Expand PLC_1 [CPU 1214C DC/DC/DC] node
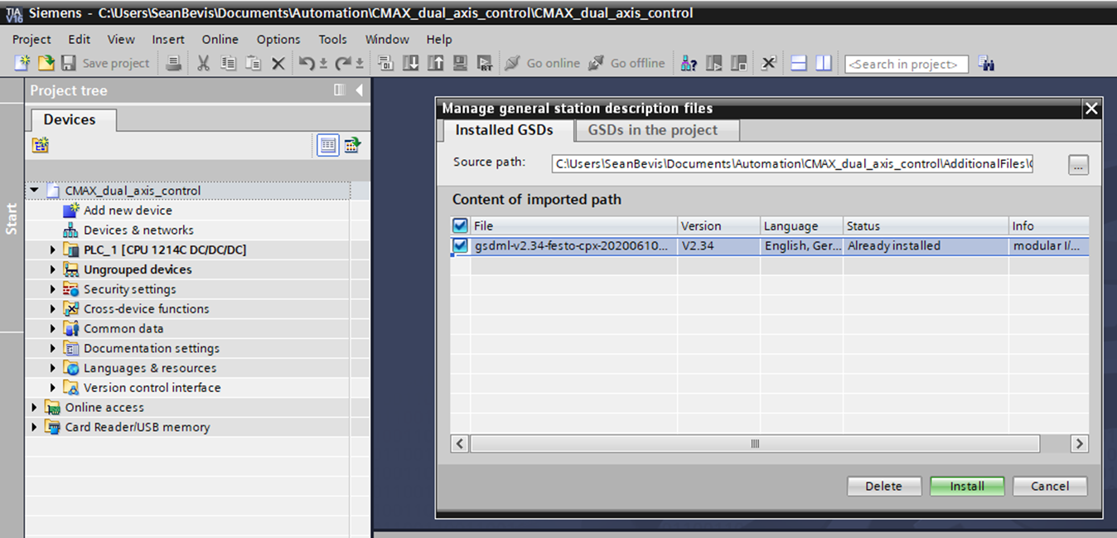Image resolution: width=1117 pixels, height=538 pixels. pyautogui.click(x=52, y=250)
